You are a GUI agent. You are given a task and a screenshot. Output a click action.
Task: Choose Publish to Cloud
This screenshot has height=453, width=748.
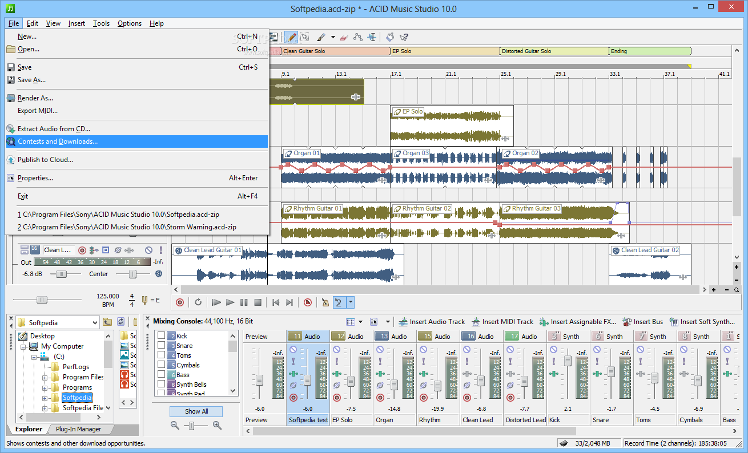136,160
